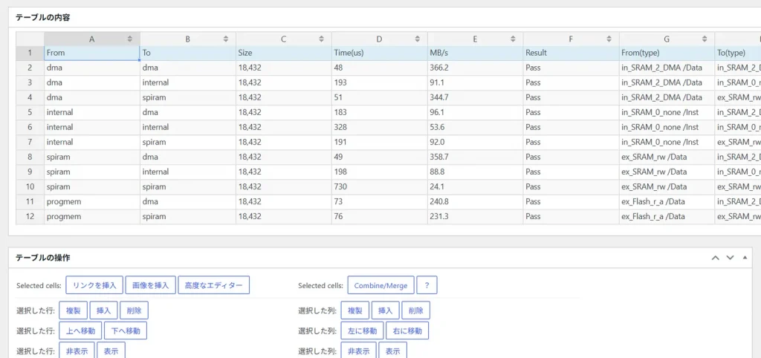Select cell with value 358.7
Image resolution: width=761 pixels, height=358 pixels.
[x=475, y=157]
